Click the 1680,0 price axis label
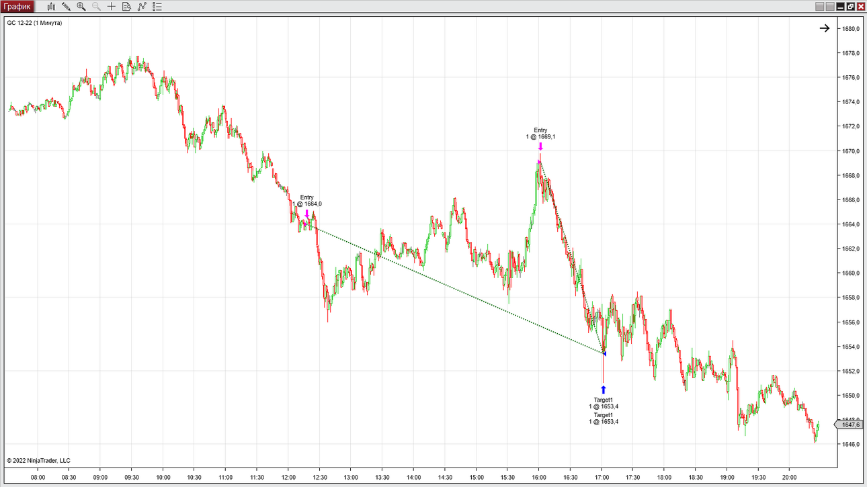 point(851,29)
